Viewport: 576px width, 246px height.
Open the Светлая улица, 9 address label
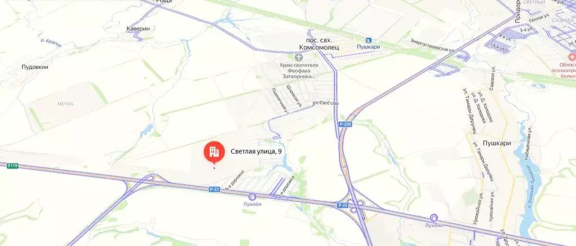coord(256,151)
